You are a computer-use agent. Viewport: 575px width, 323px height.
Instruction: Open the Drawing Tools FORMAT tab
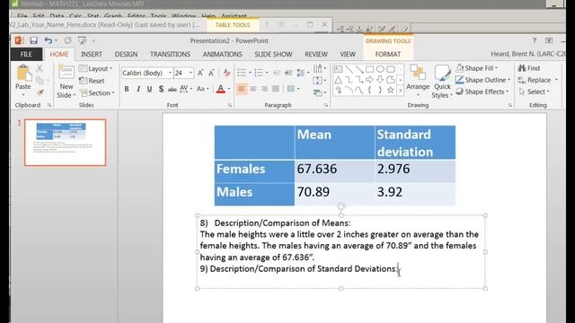point(388,54)
